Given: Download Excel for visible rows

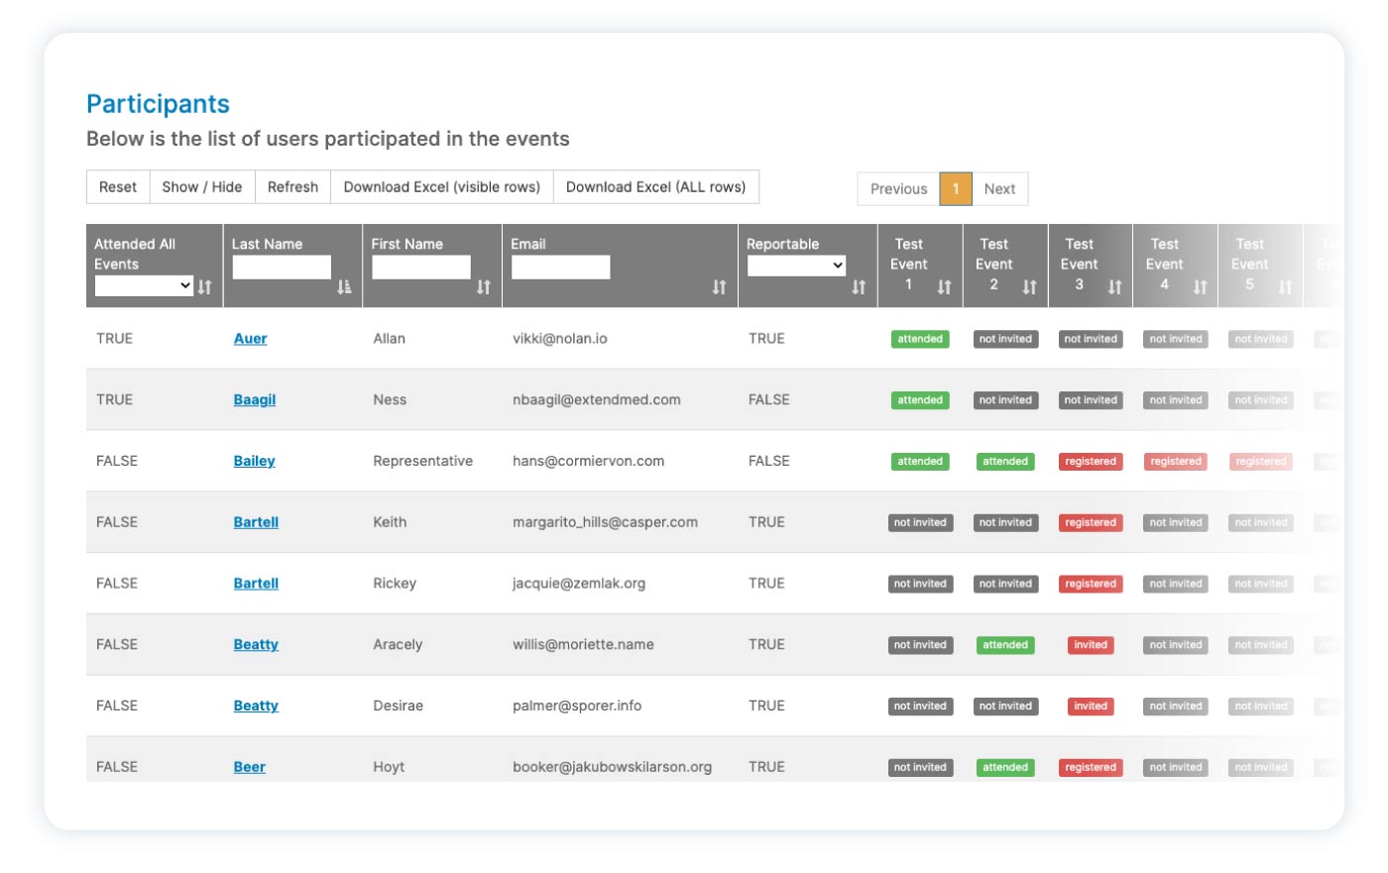Looking at the screenshot, I should pyautogui.click(x=441, y=187).
